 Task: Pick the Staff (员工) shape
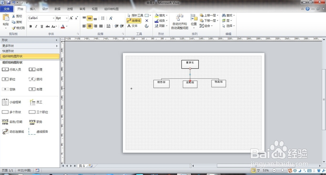[x=36, y=102]
